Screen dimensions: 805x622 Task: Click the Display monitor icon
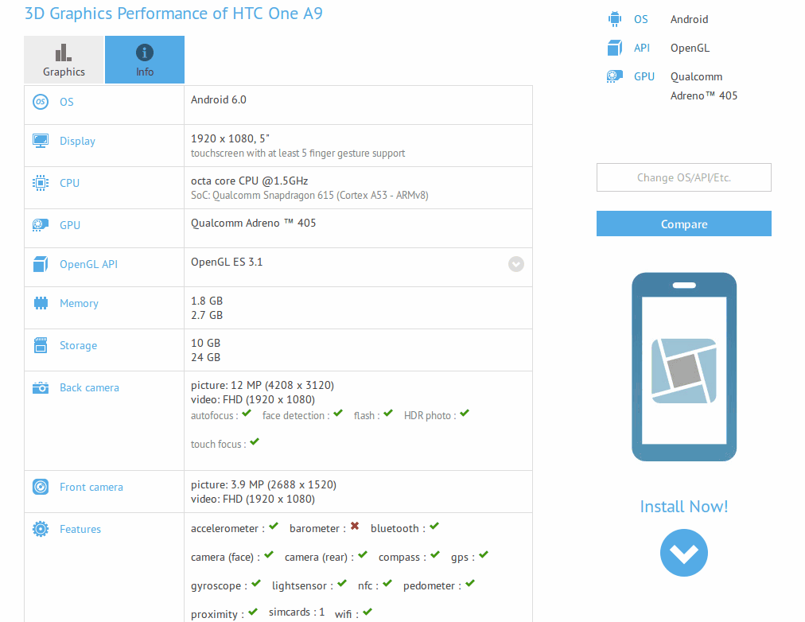click(x=41, y=141)
